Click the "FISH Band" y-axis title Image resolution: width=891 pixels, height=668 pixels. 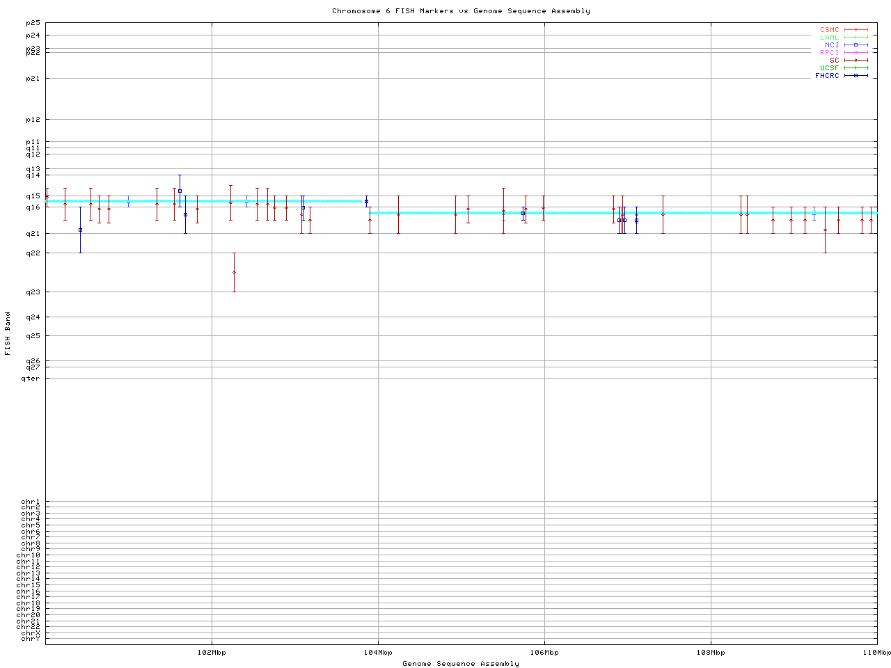coord(8,333)
